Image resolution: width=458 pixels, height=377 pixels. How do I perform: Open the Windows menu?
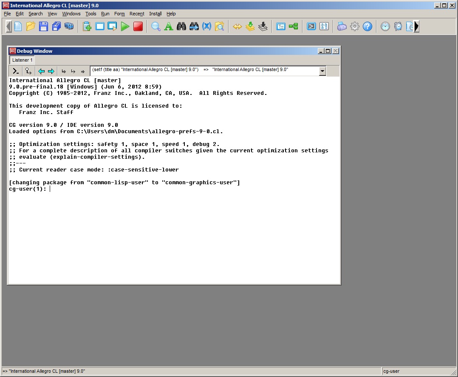(x=71, y=14)
